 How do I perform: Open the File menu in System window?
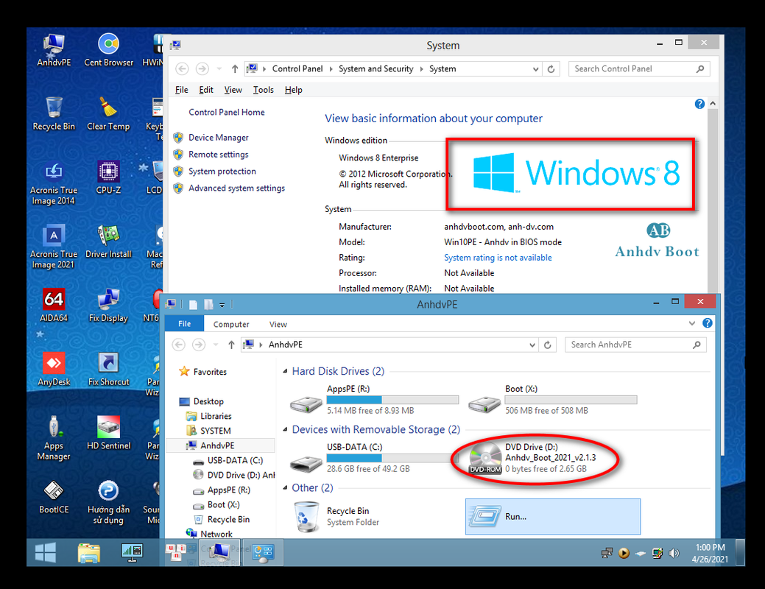click(181, 90)
